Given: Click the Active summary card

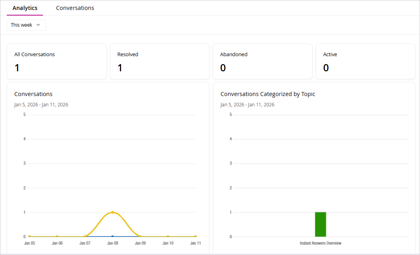Looking at the screenshot, I should click(x=365, y=61).
